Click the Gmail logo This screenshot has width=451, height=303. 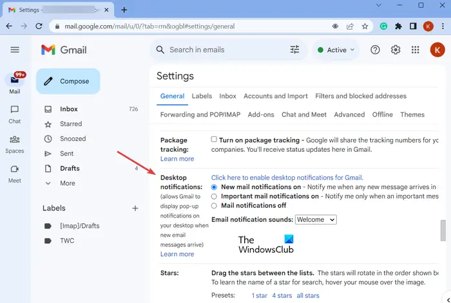pyautogui.click(x=64, y=50)
